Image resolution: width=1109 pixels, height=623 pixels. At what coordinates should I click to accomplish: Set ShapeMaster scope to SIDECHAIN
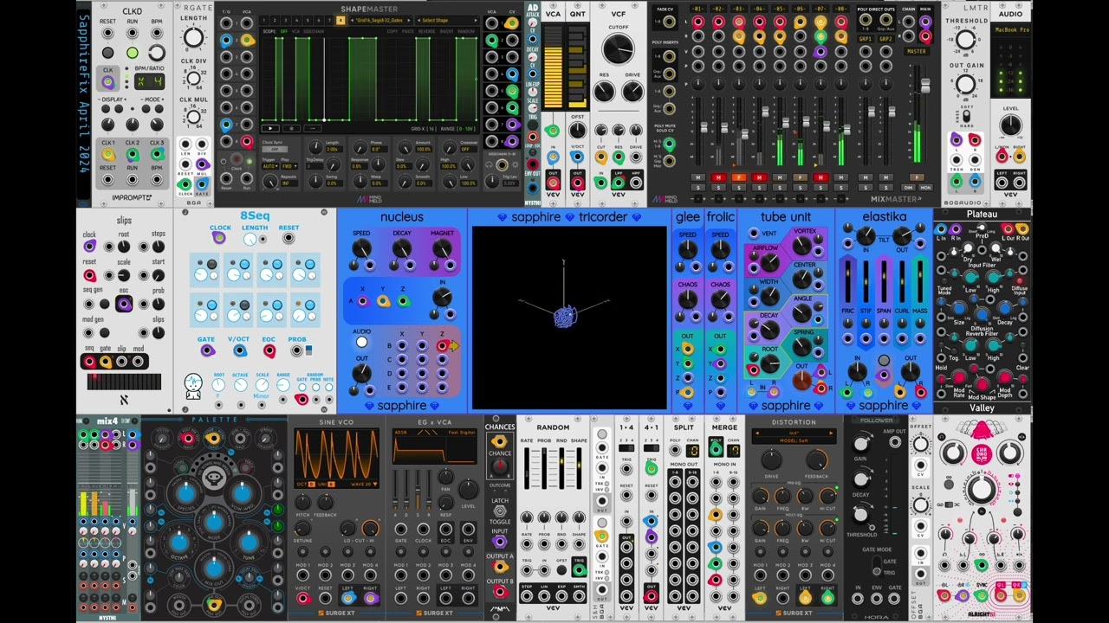[x=314, y=31]
